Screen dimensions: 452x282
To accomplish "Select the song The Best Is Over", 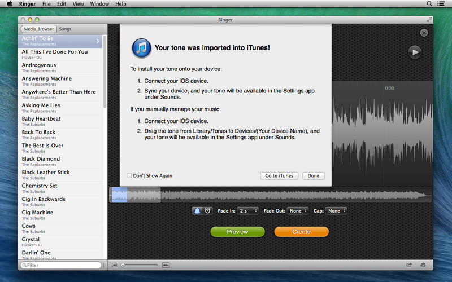I will click(60, 148).
